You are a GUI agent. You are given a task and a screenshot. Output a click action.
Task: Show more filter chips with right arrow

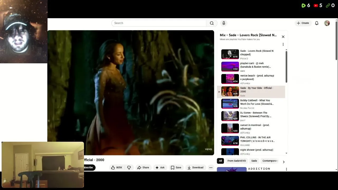click(x=284, y=162)
